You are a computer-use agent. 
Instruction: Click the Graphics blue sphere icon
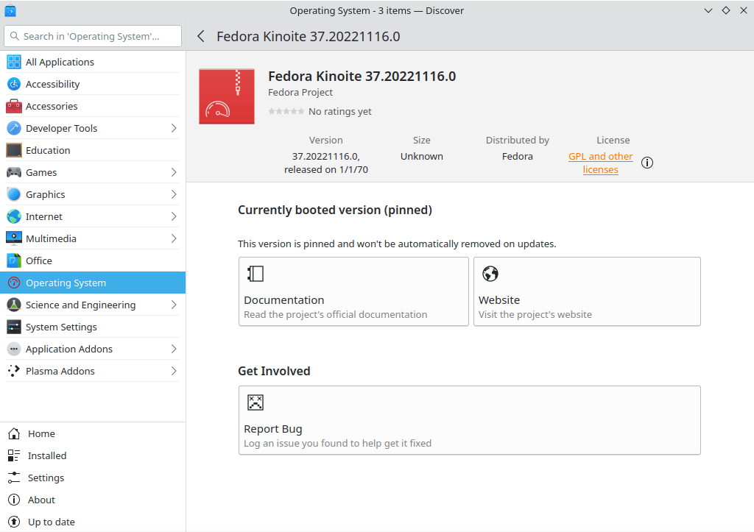[x=14, y=195]
